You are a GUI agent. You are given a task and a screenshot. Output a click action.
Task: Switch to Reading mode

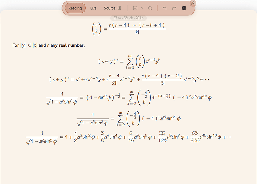click(x=75, y=8)
